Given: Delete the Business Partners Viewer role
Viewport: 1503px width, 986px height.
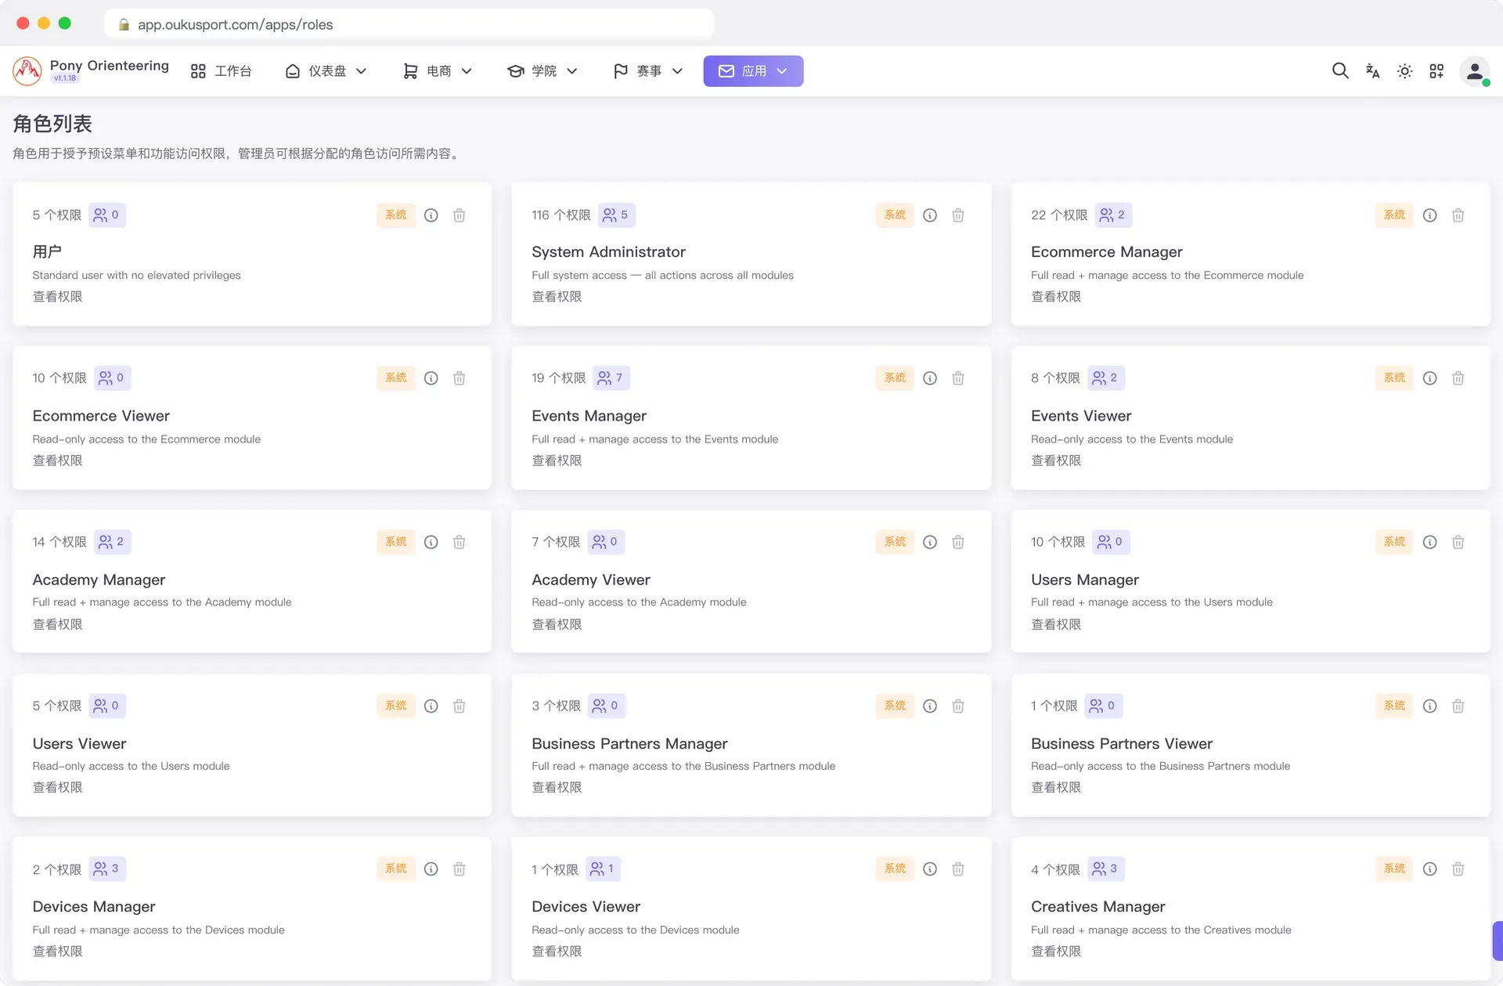Looking at the screenshot, I should click(1458, 706).
